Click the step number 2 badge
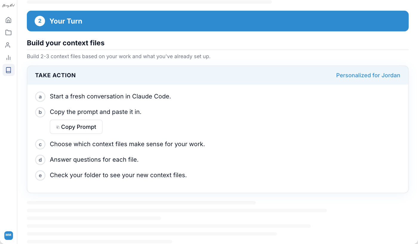Image resolution: width=418 pixels, height=244 pixels. click(x=40, y=21)
